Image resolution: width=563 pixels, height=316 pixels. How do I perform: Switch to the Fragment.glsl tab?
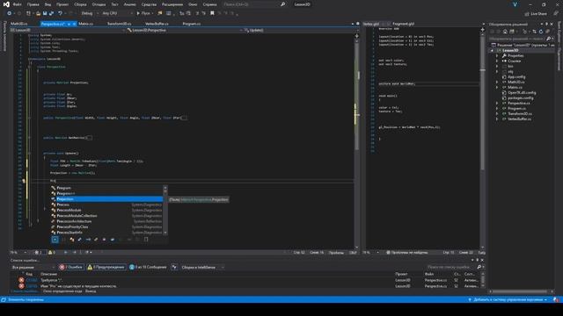(x=403, y=24)
